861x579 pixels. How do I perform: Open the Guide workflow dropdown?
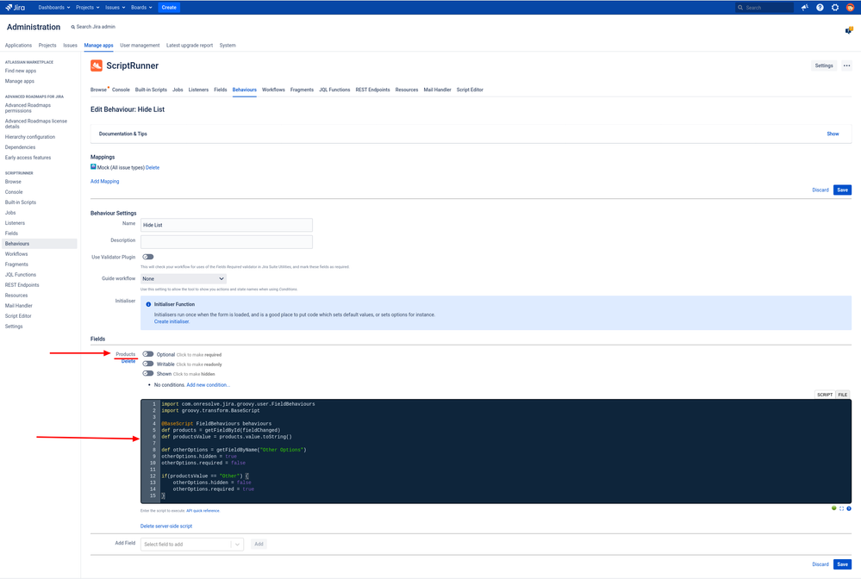[184, 278]
